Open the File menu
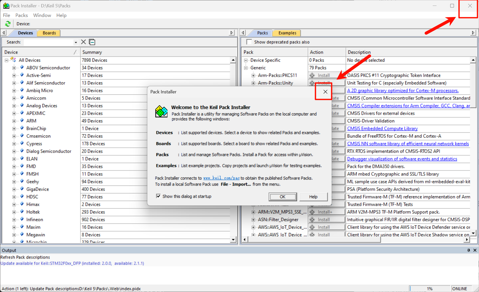Image resolution: width=479 pixels, height=292 pixels. 6,15
